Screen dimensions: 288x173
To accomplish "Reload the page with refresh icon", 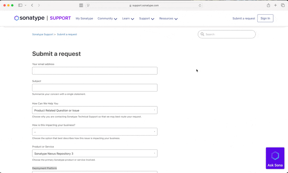I will point(200,5).
